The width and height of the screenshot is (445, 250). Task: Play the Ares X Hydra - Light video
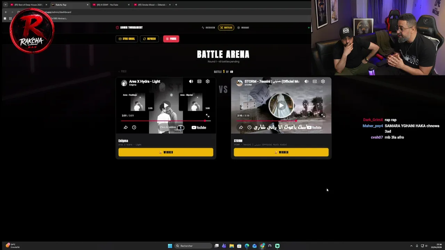pos(166,105)
